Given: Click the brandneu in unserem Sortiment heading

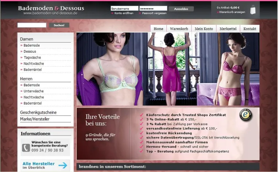Looking at the screenshot, I should coord(112,167).
